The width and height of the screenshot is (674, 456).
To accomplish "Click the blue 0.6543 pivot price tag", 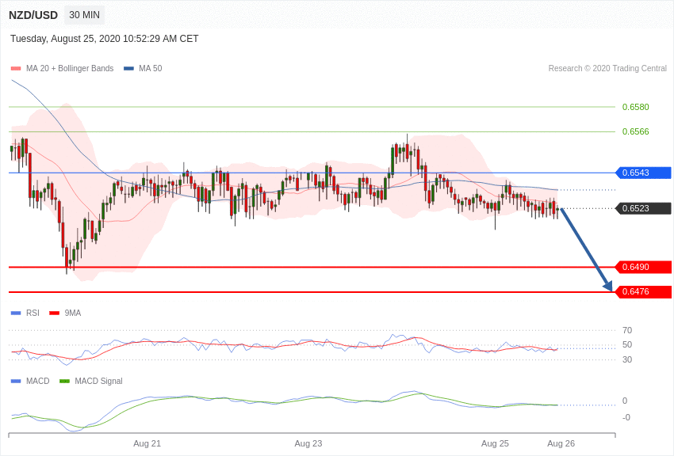I will point(644,173).
